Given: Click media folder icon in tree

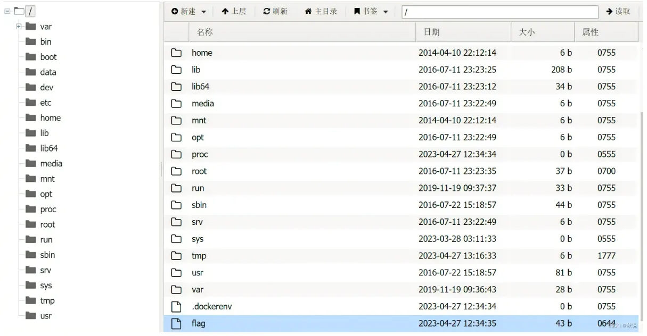Looking at the screenshot, I should pos(31,164).
